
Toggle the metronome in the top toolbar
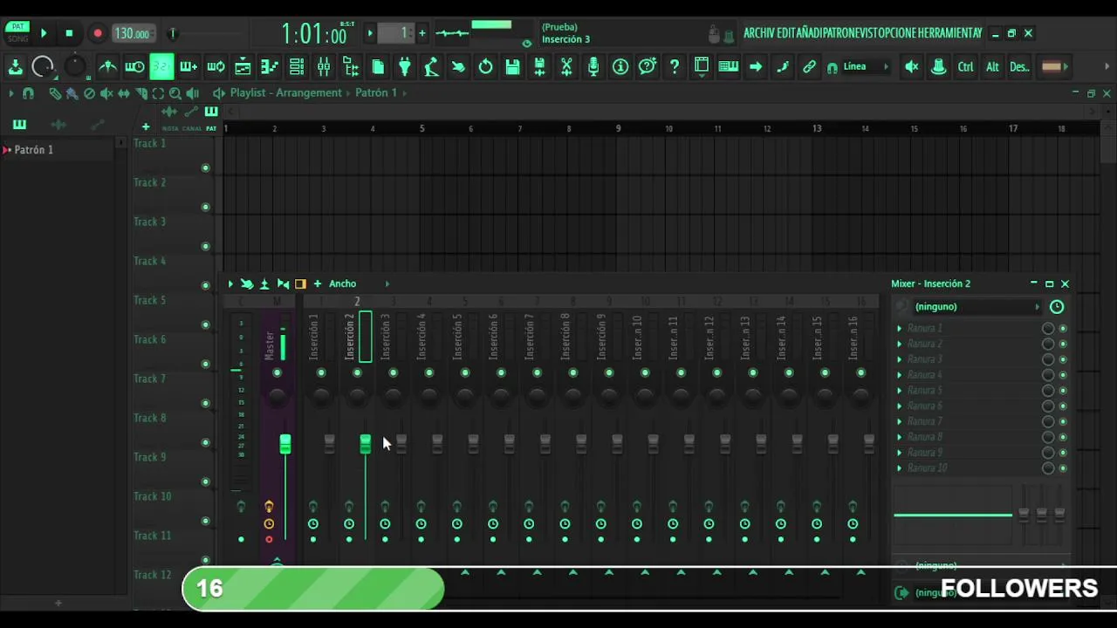[x=107, y=66]
